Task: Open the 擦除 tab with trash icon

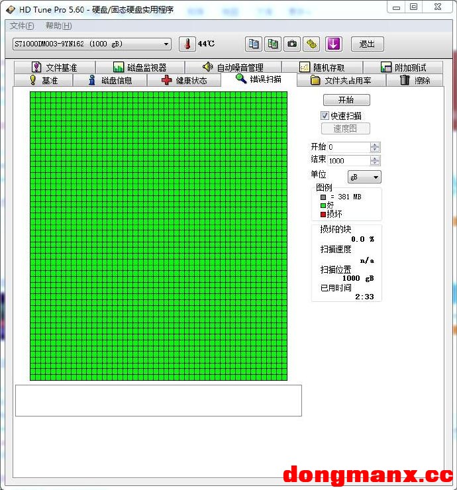Action: (x=415, y=80)
